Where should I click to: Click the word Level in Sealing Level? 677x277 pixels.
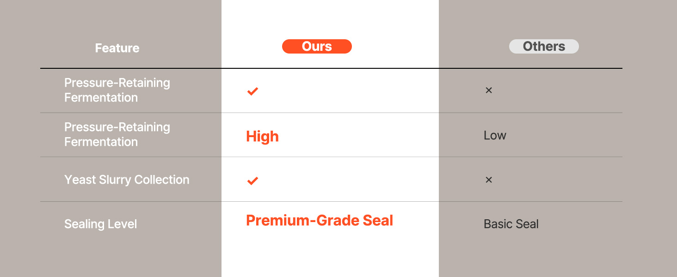pyautogui.click(x=123, y=224)
